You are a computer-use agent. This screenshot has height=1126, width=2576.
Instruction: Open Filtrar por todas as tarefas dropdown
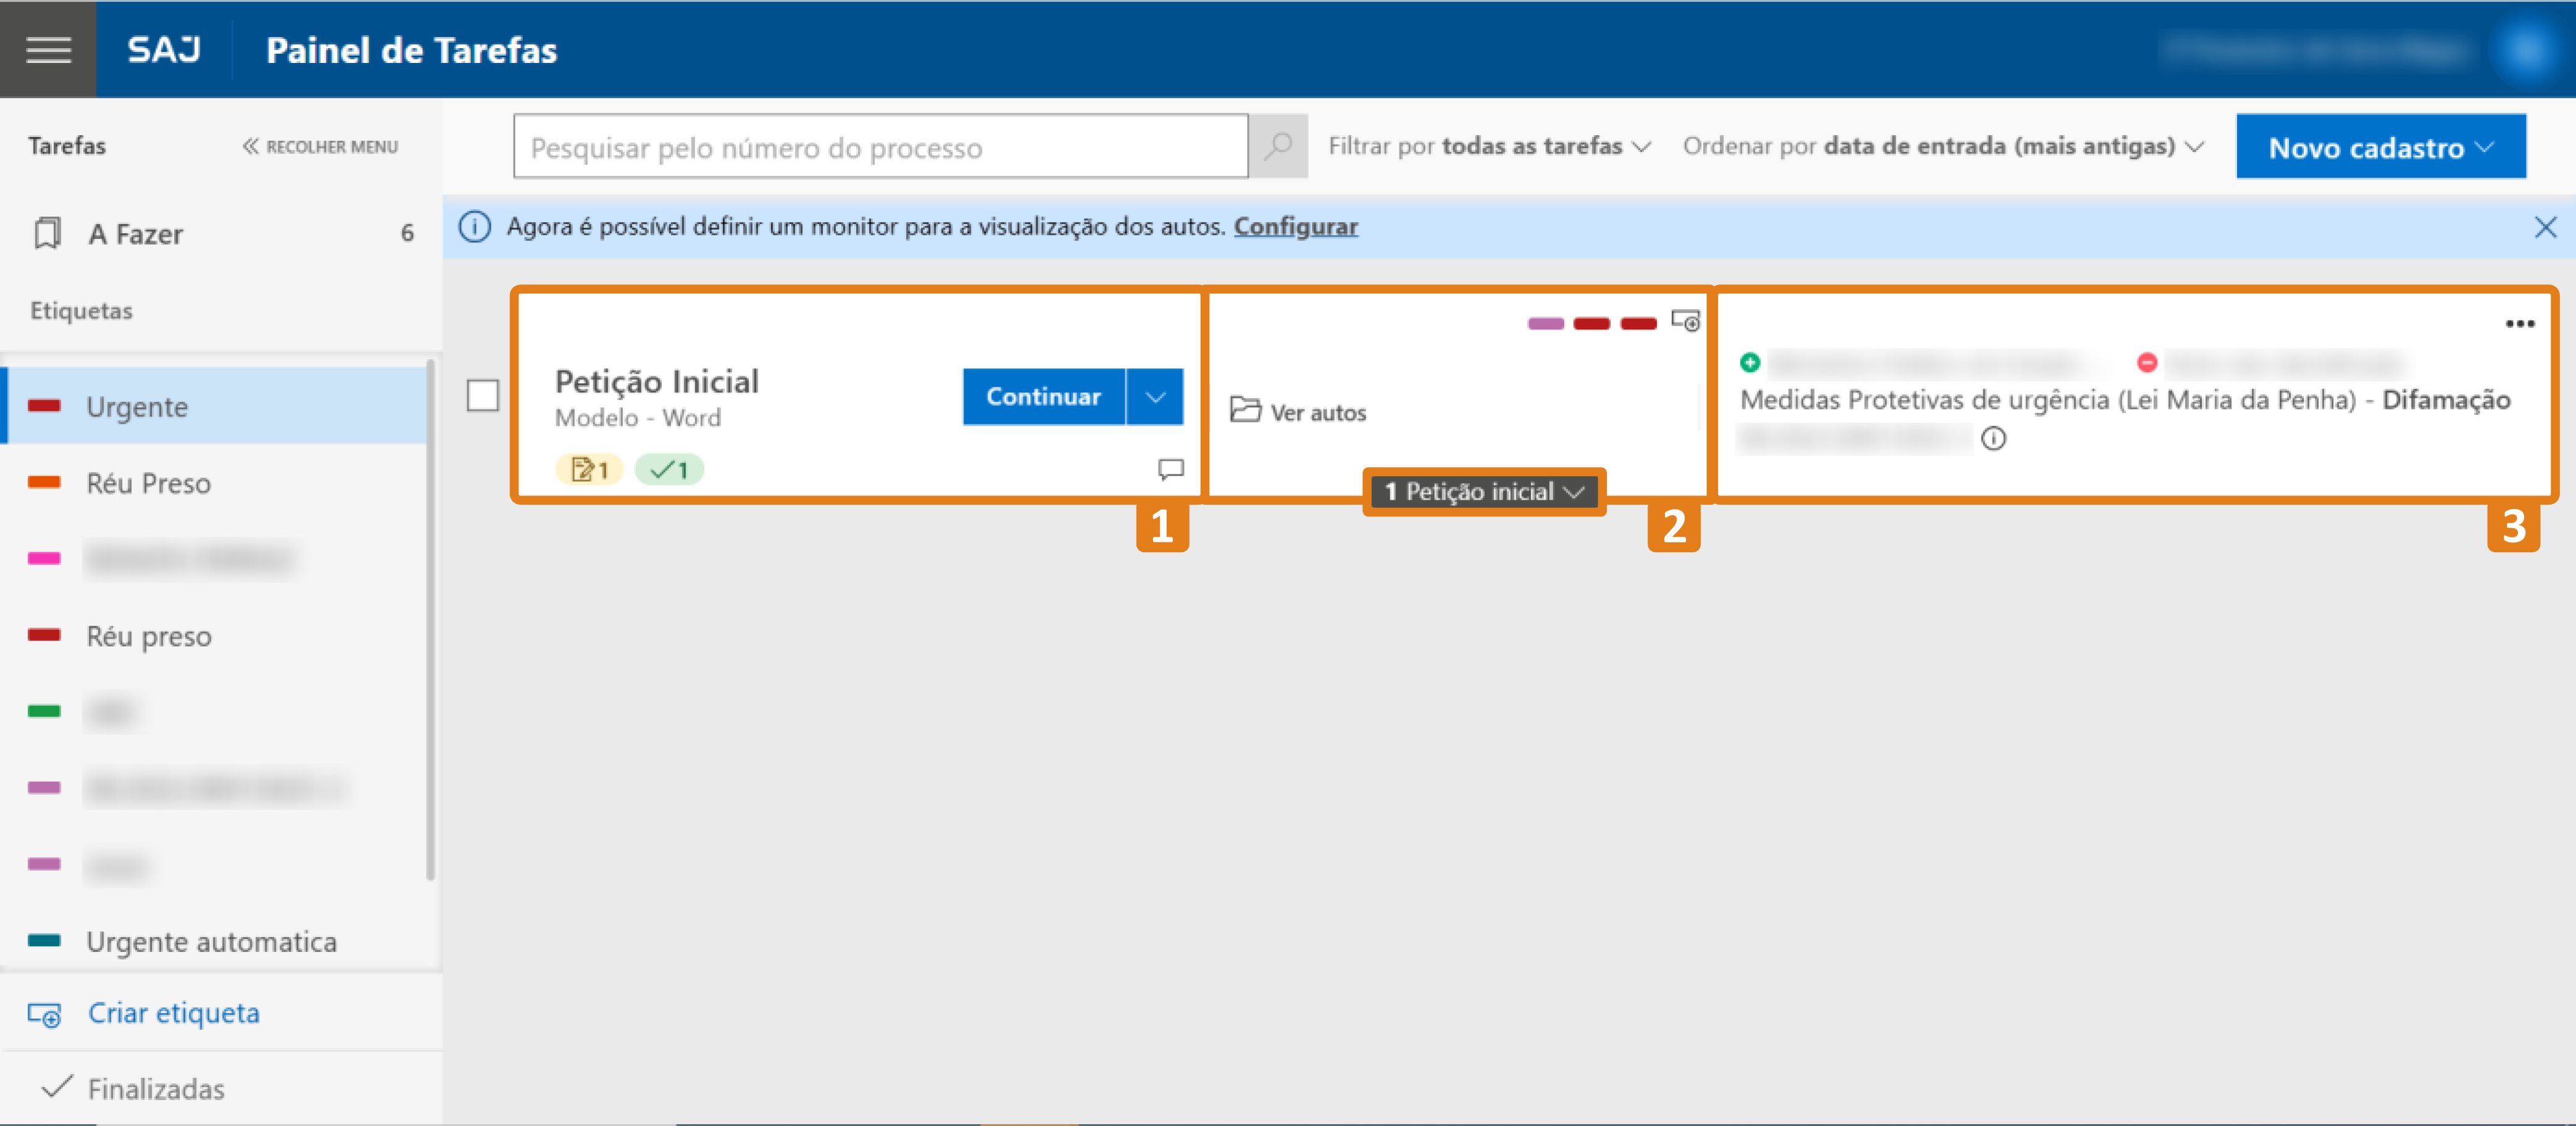1489,147
